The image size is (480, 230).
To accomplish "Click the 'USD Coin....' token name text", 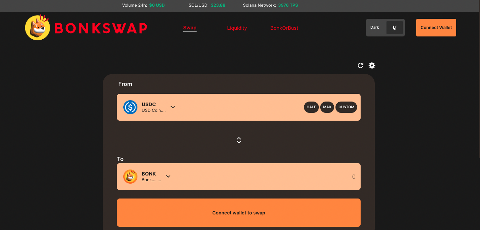I will click(x=154, y=110).
